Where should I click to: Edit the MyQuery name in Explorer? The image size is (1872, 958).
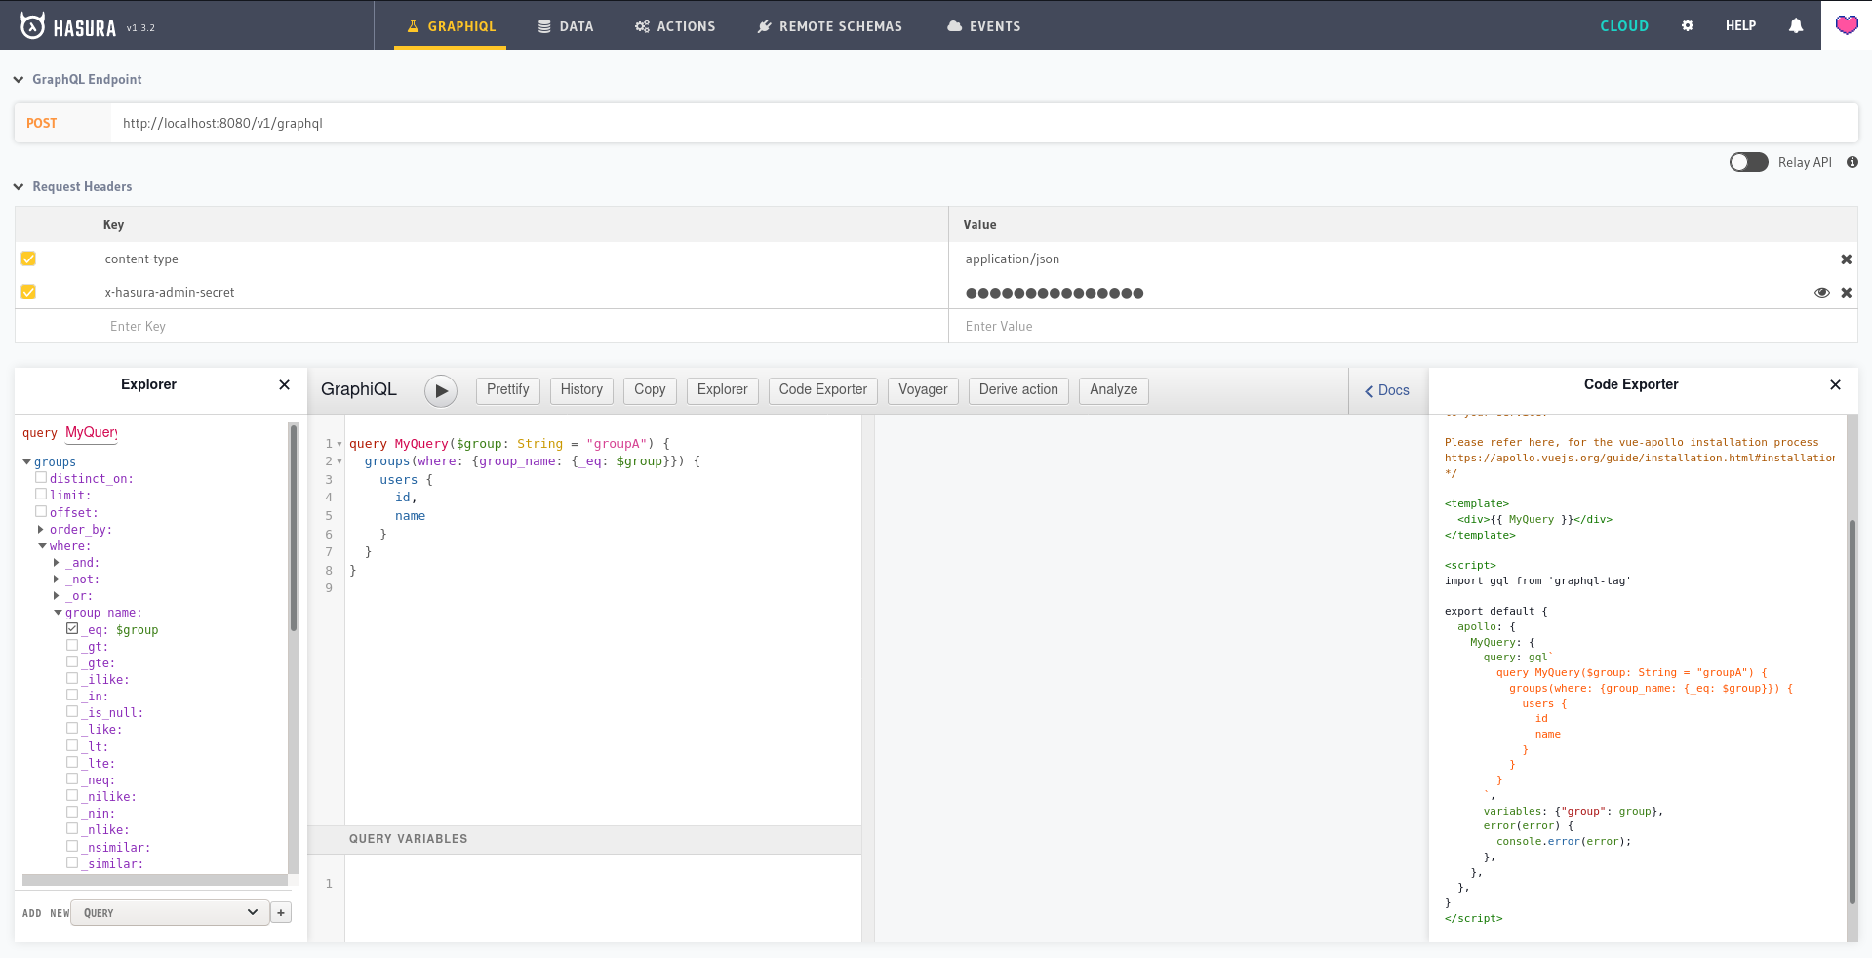tap(91, 433)
